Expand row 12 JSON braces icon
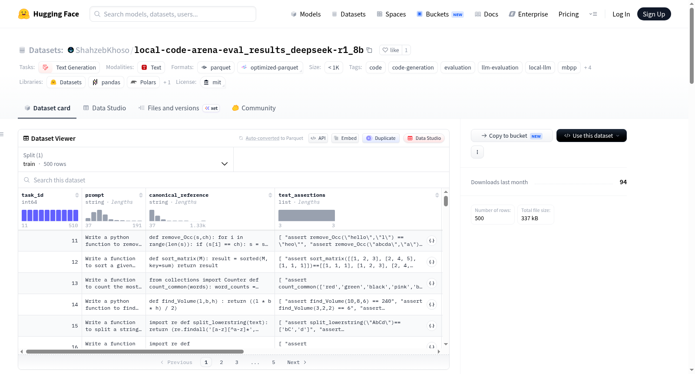695x374 pixels. click(432, 262)
